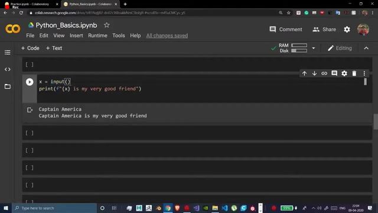This screenshot has height=213, width=378.
Task: Go back in browser history
Action: pyautogui.click(x=5, y=13)
